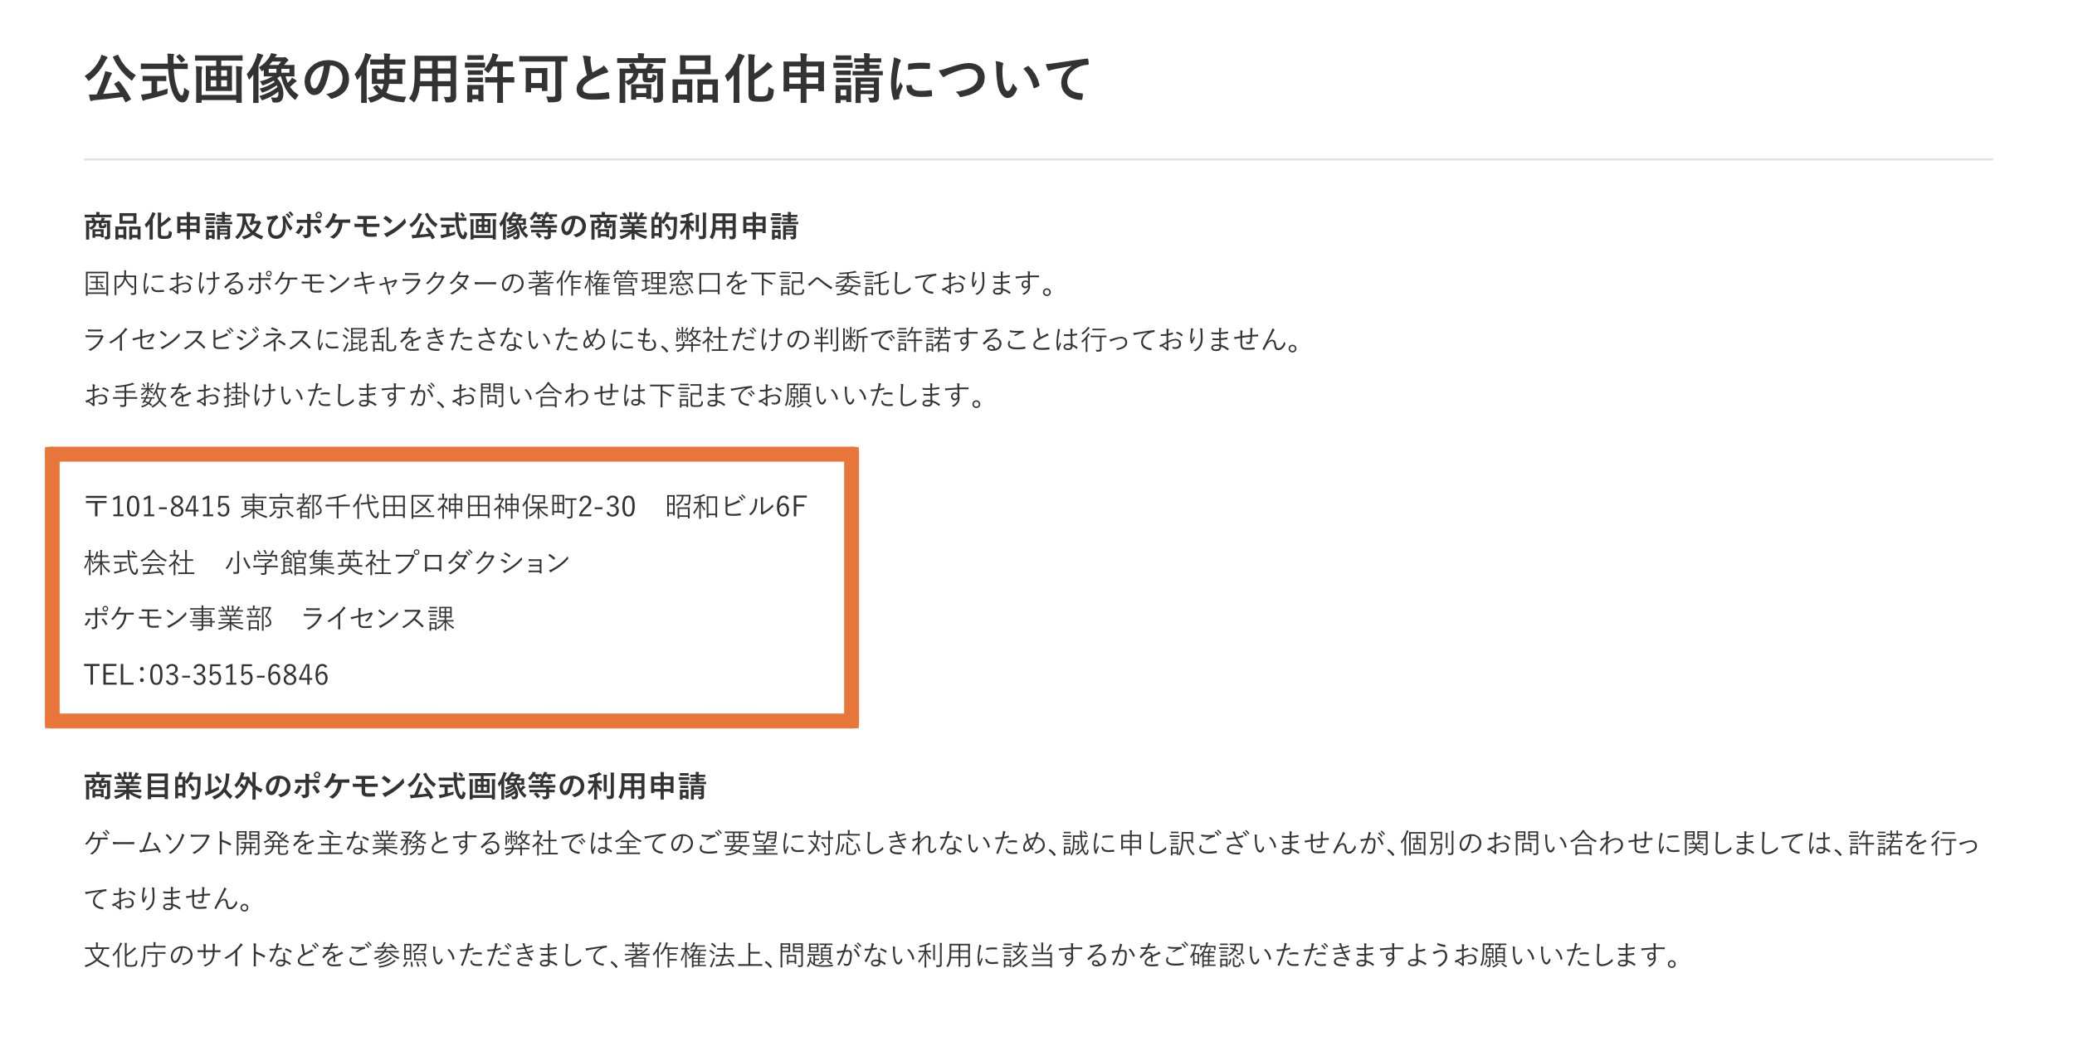
Task: Click the building name 昭和ビル6F
Action: pyautogui.click(x=736, y=507)
